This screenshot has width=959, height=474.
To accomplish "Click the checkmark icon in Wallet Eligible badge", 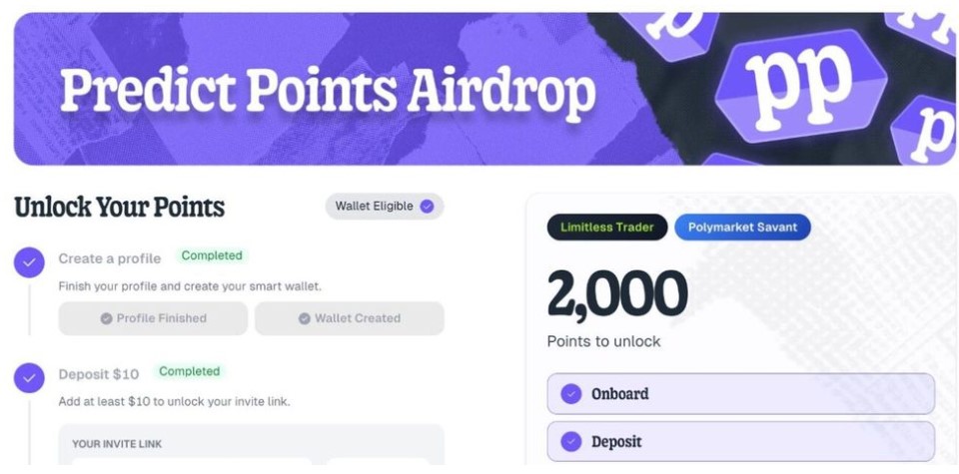I will 427,207.
